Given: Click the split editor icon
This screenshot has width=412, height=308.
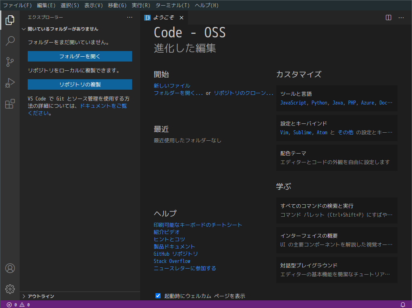Looking at the screenshot, I should click(x=388, y=18).
